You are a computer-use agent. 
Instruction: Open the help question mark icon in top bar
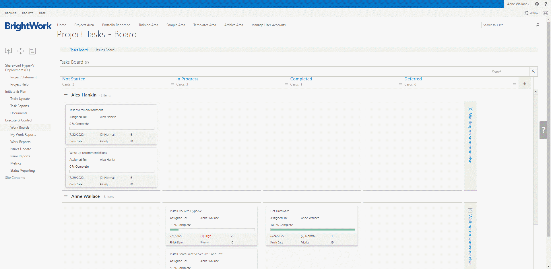click(x=546, y=4)
